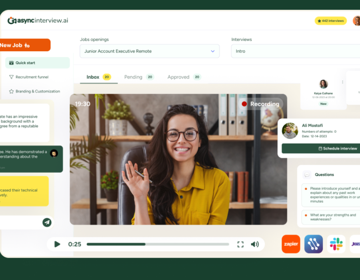360x280 pixels.
Task: Switch to the Inbox tab
Action: point(93,77)
